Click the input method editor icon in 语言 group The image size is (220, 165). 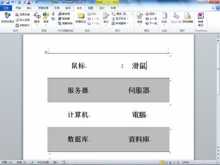[53, 19]
